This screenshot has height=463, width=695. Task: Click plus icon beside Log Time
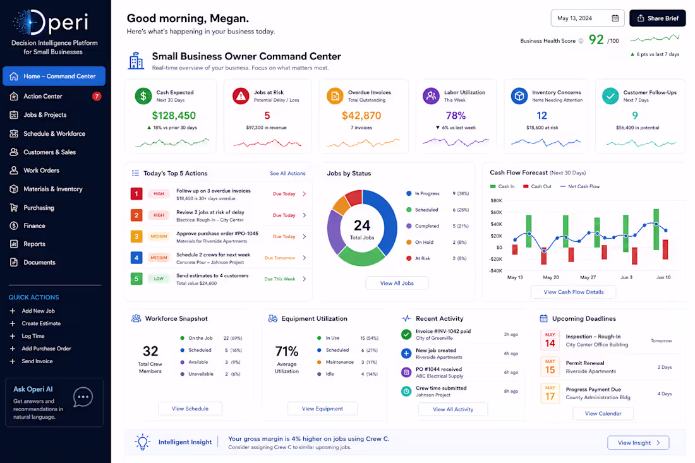[x=13, y=336]
